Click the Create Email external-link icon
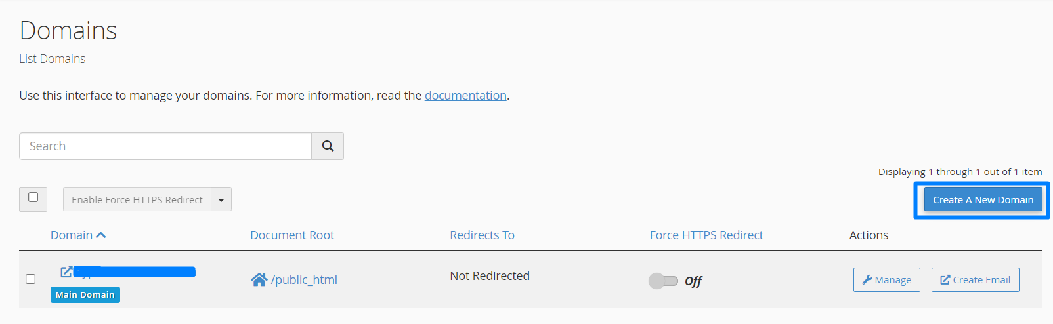 click(945, 280)
